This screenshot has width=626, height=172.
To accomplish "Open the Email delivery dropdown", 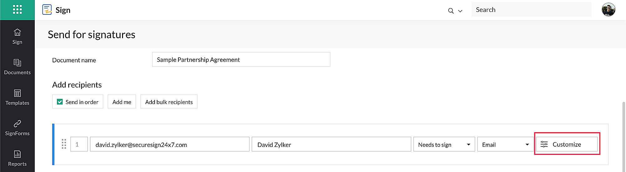I will 505,144.
